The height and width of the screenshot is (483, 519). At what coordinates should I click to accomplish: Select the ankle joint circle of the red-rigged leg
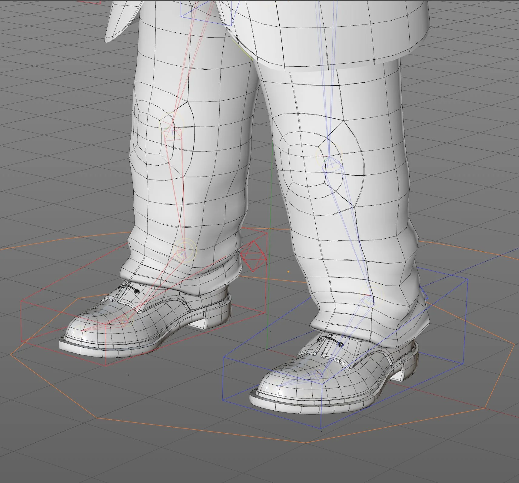184,250
